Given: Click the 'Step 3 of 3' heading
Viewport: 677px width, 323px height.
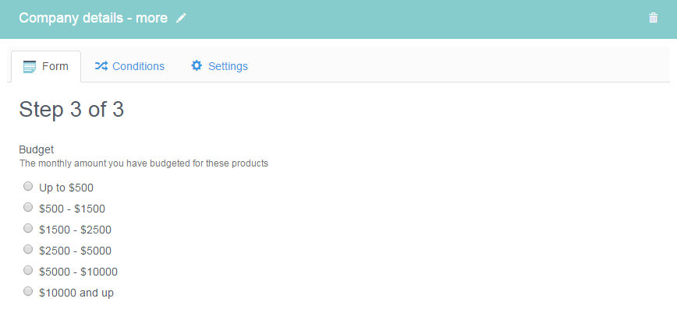Looking at the screenshot, I should pos(71,110).
